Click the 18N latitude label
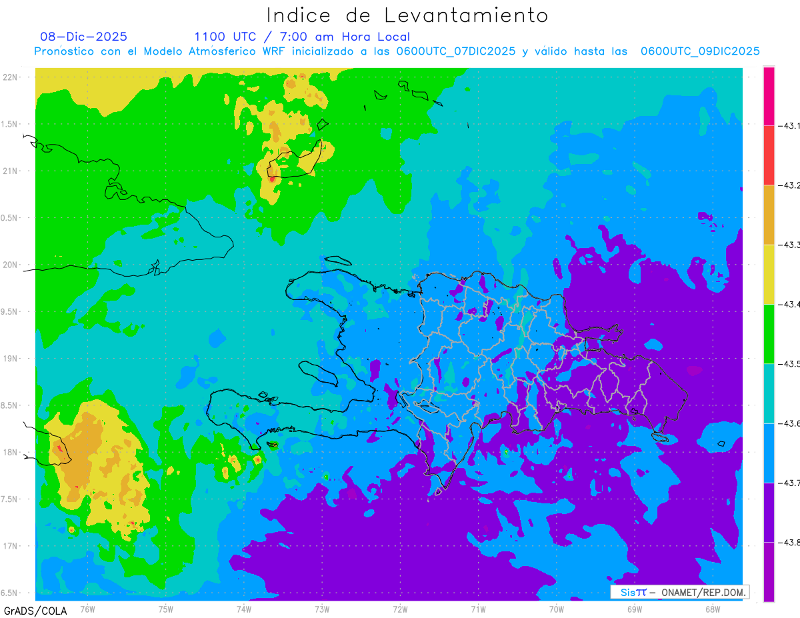Viewport: 800px width, 618px height. tap(9, 452)
